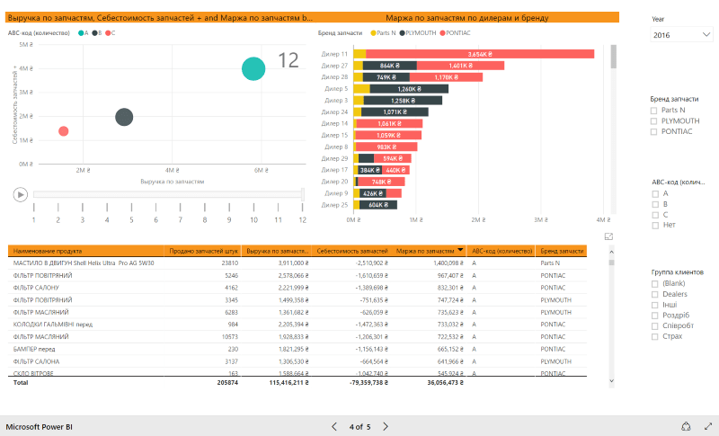Select legend marker A in ABC legend
The height and width of the screenshot is (436, 719).
click(x=81, y=33)
